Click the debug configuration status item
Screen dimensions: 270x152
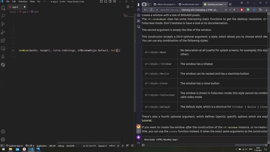pos(61,146)
